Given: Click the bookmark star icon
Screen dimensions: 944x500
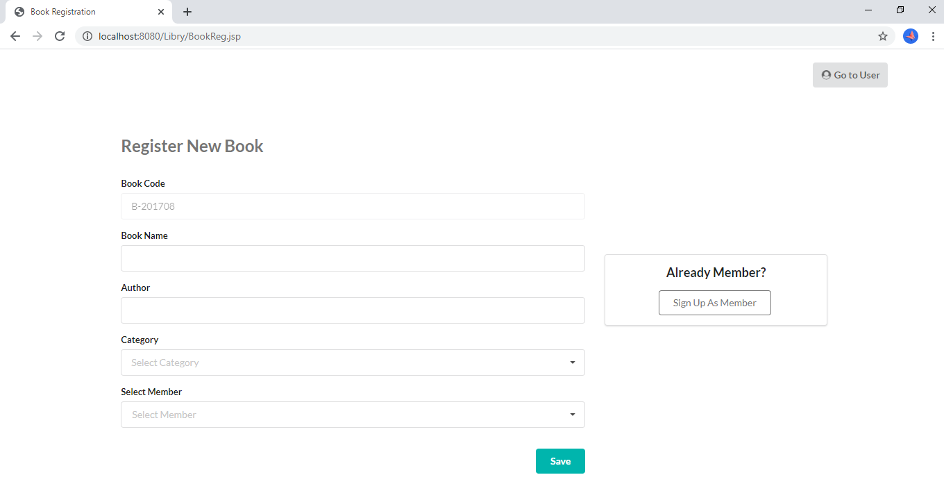Looking at the screenshot, I should tap(882, 36).
